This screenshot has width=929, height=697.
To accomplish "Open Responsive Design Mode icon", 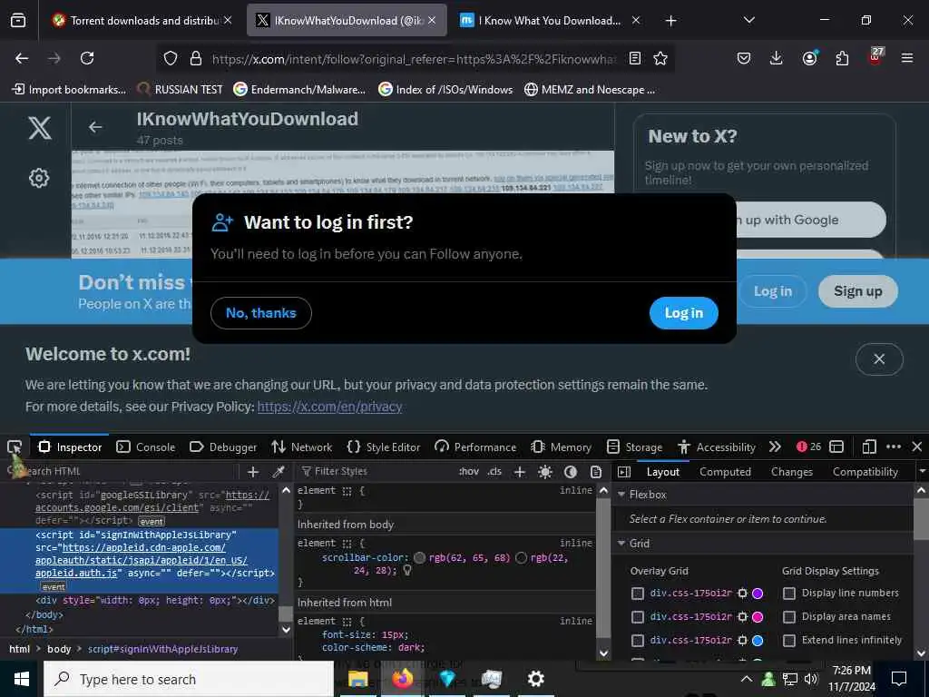I will (x=869, y=447).
